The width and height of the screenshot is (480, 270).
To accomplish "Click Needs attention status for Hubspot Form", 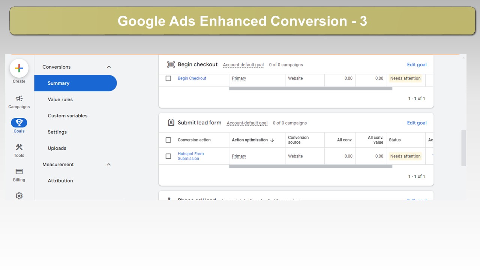I will 405,156.
